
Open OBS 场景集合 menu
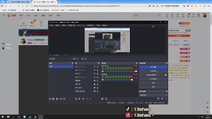coord(90,25)
